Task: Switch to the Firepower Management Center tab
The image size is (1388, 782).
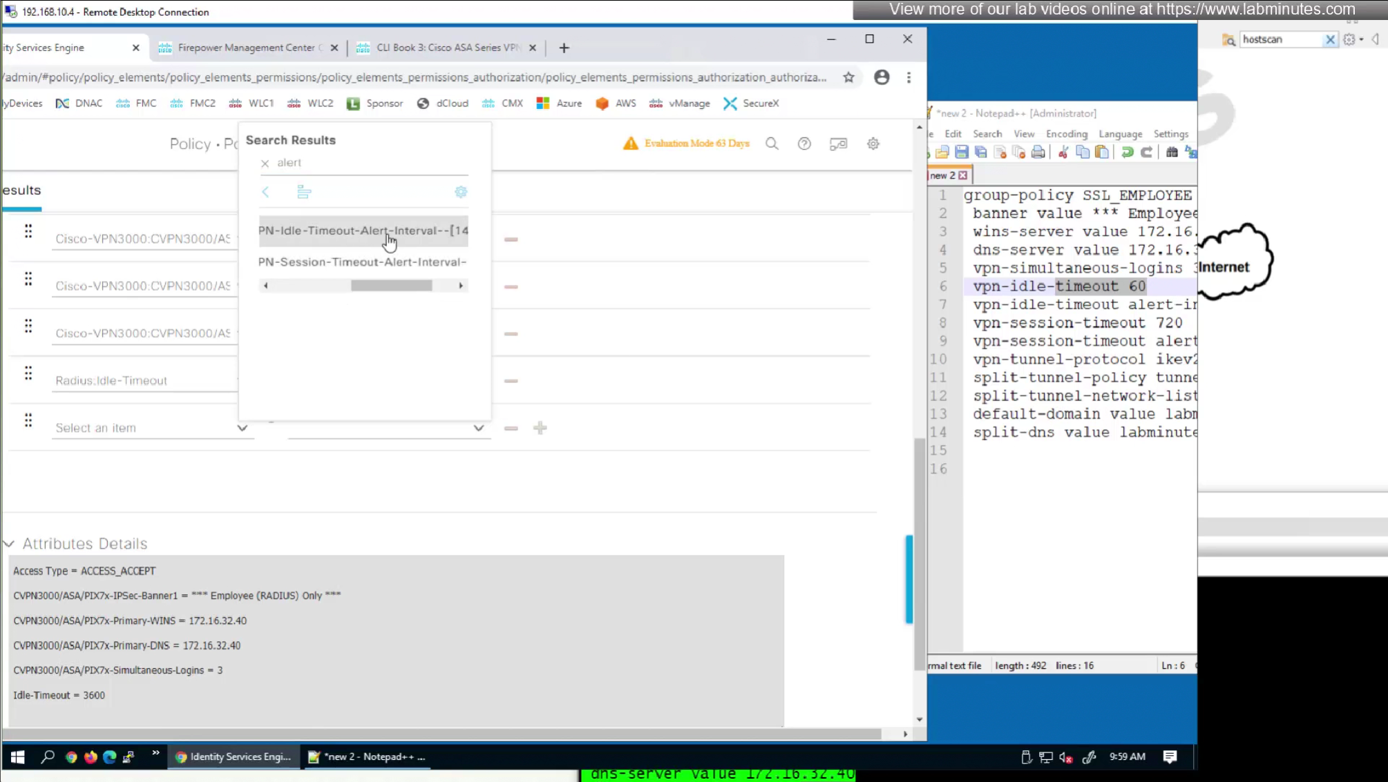Action: pos(246,48)
